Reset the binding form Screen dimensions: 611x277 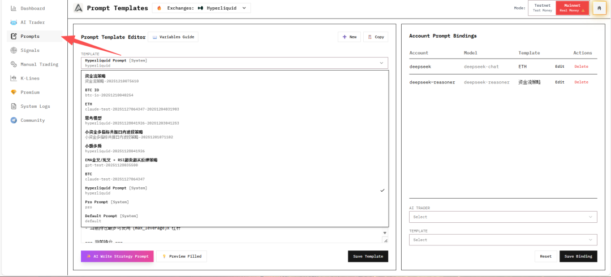coord(545,257)
